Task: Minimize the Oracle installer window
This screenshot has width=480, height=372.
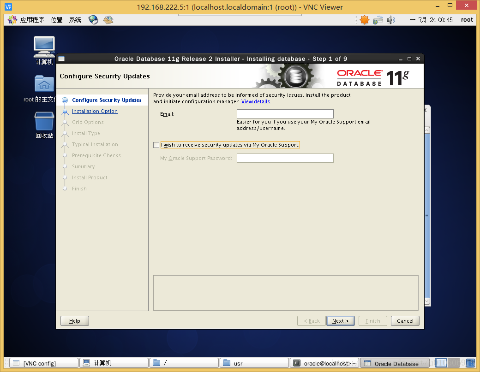Action: (x=401, y=59)
